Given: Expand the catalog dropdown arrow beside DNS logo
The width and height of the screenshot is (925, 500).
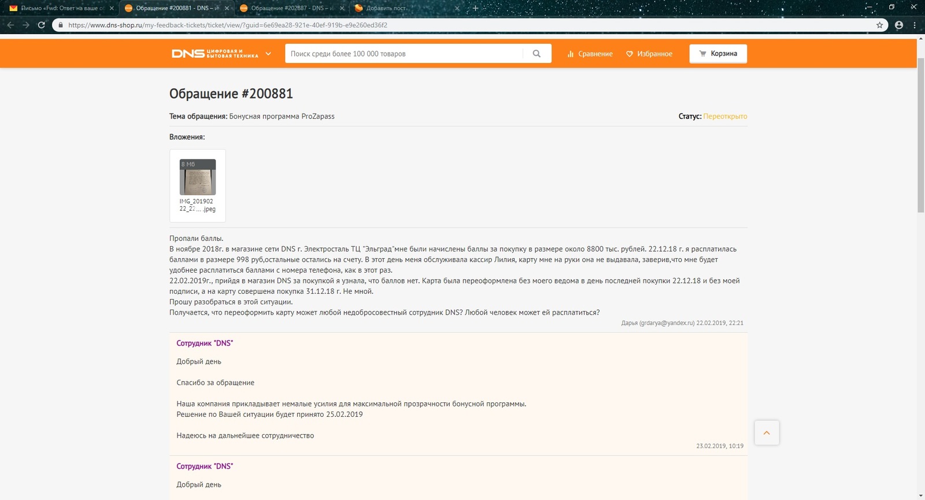Looking at the screenshot, I should (268, 54).
